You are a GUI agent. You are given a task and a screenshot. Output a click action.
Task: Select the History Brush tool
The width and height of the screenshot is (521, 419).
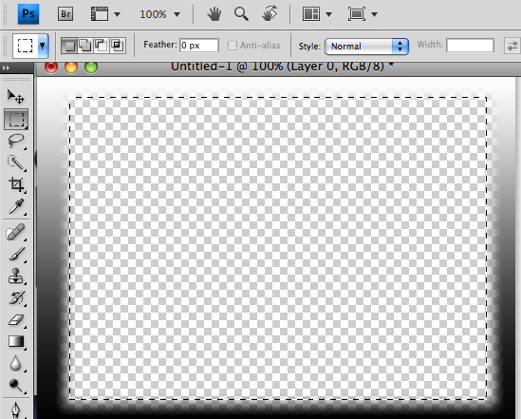[x=16, y=298]
